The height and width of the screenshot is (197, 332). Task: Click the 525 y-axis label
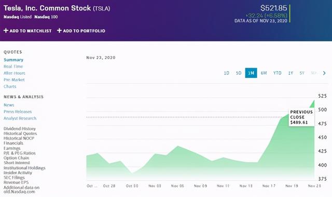[x=323, y=96]
